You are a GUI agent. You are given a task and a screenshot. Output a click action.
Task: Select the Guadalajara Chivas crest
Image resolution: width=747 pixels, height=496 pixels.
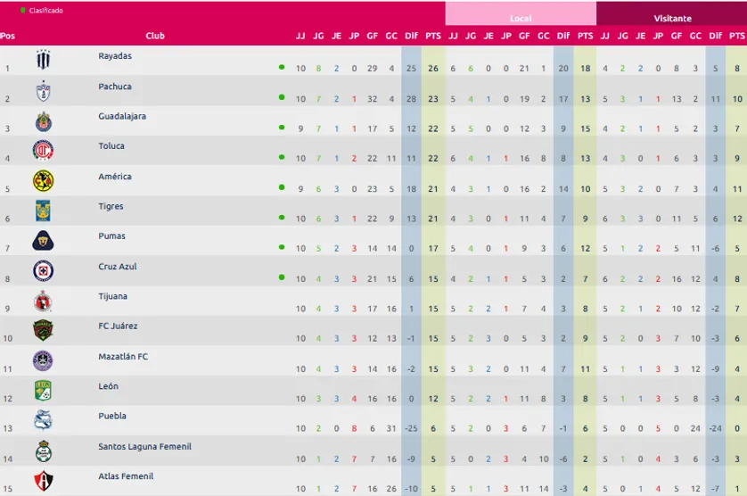click(43, 121)
